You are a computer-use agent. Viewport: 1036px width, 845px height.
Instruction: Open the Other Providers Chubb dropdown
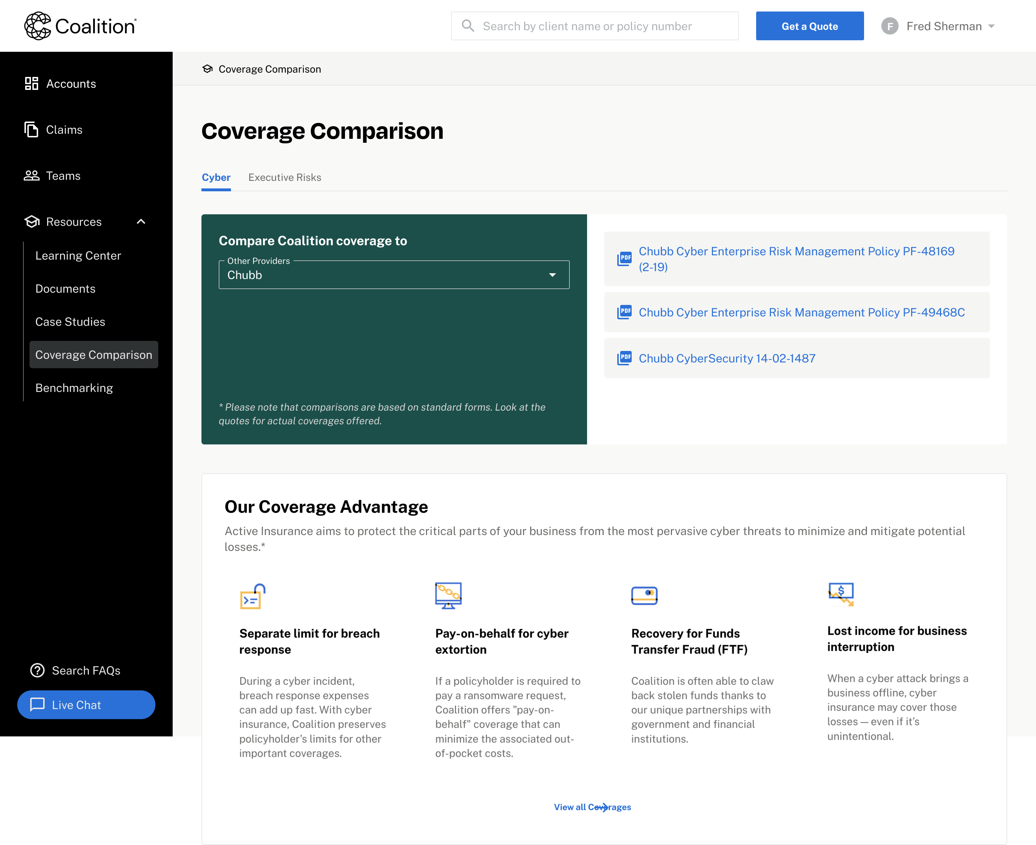(x=394, y=275)
